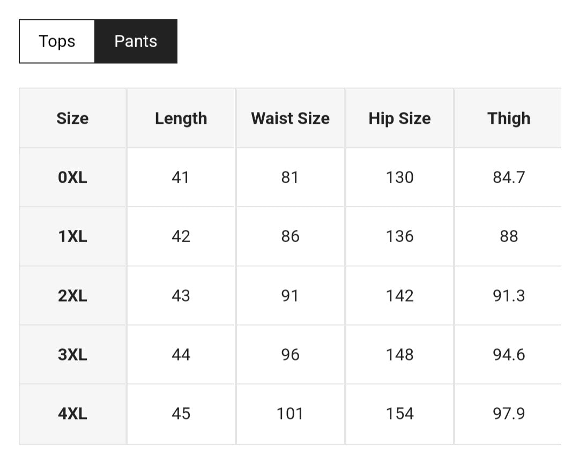Select the Pants tab
Screen dimensions: 579x456
click(x=136, y=41)
